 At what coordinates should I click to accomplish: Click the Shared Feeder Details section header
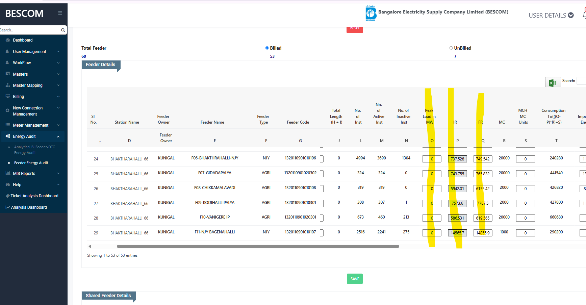point(108,296)
